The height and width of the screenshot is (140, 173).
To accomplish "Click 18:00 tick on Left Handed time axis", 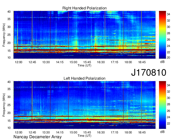I will [128, 132].
